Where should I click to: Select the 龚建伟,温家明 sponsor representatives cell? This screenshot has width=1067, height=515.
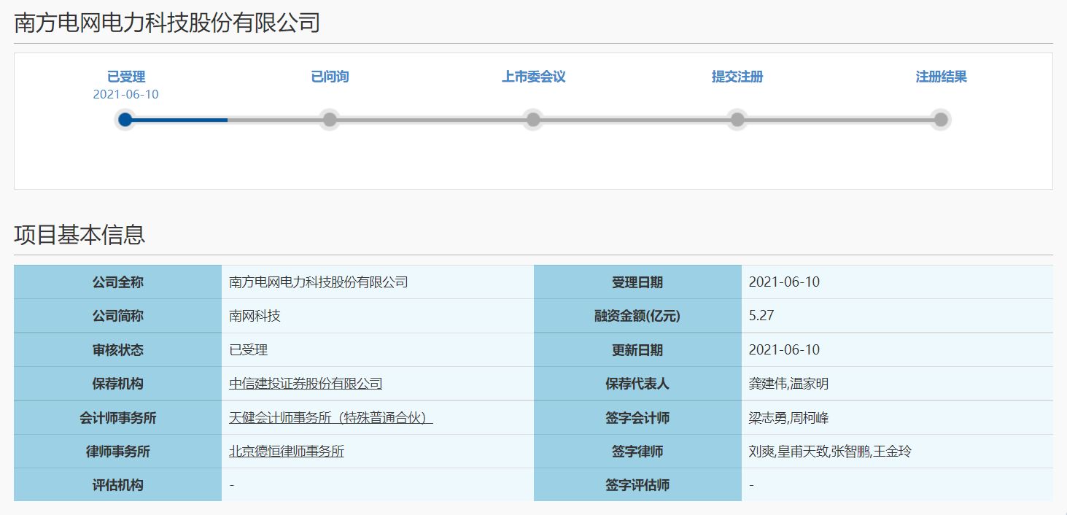point(788,384)
